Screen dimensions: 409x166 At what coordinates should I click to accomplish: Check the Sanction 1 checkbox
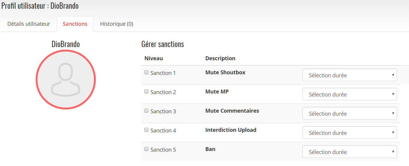(146, 72)
